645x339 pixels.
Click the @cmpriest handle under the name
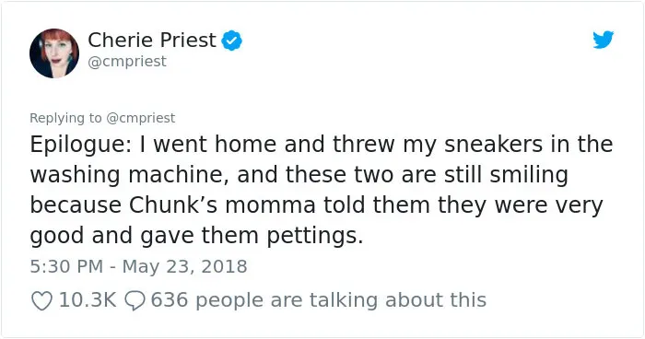tap(127, 62)
